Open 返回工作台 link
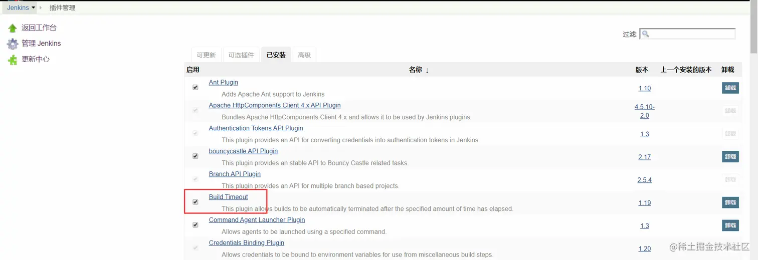The height and width of the screenshot is (260, 758). tap(39, 28)
